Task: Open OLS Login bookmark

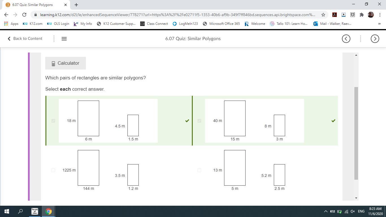Action: (58, 24)
